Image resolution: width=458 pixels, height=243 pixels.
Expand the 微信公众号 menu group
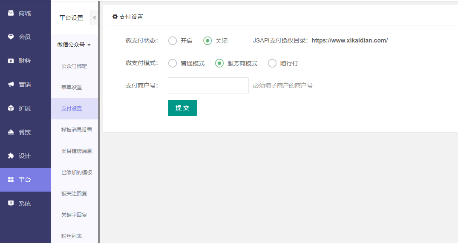[x=74, y=45]
